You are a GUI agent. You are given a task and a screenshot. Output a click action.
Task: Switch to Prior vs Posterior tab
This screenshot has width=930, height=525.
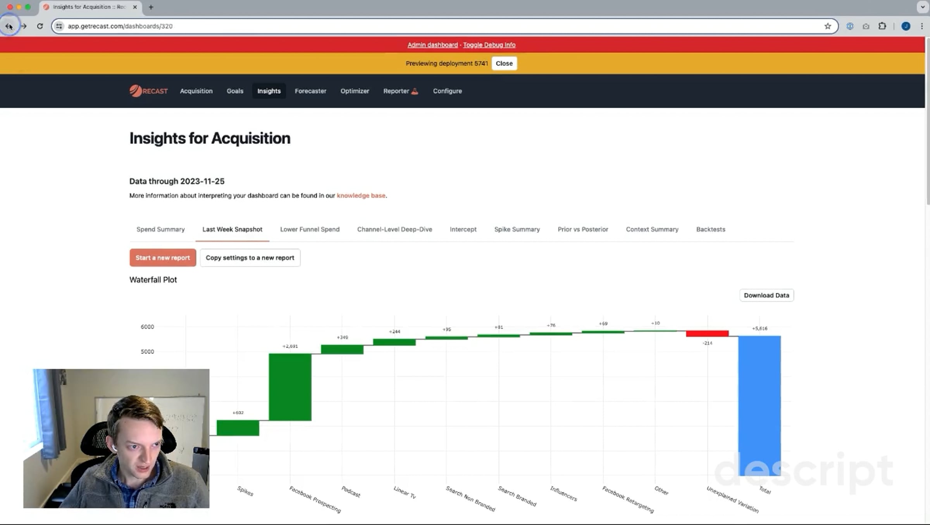583,229
